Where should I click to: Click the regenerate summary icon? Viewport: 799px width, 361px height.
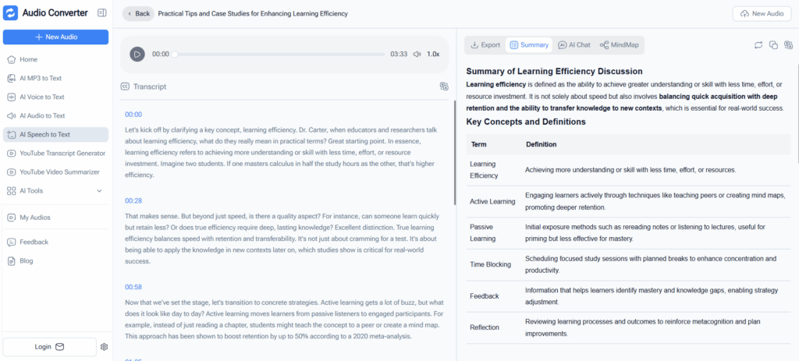[758, 45]
